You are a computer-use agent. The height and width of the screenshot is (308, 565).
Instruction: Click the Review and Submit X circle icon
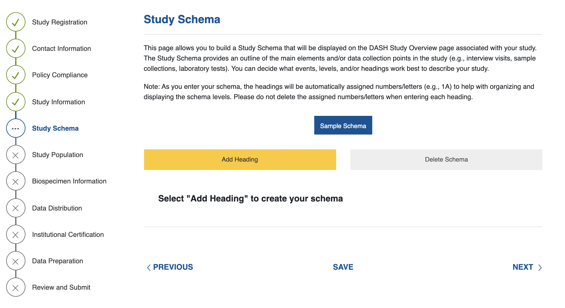click(x=15, y=287)
